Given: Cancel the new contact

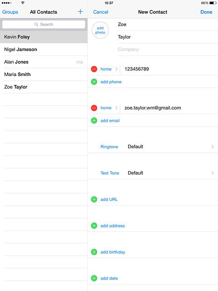Looking at the screenshot, I should (x=101, y=12).
